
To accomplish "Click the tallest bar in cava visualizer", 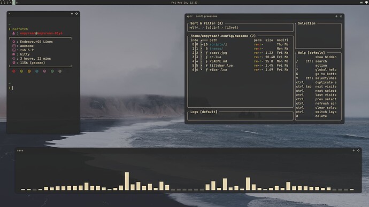I will pyautogui.click(x=127, y=181).
